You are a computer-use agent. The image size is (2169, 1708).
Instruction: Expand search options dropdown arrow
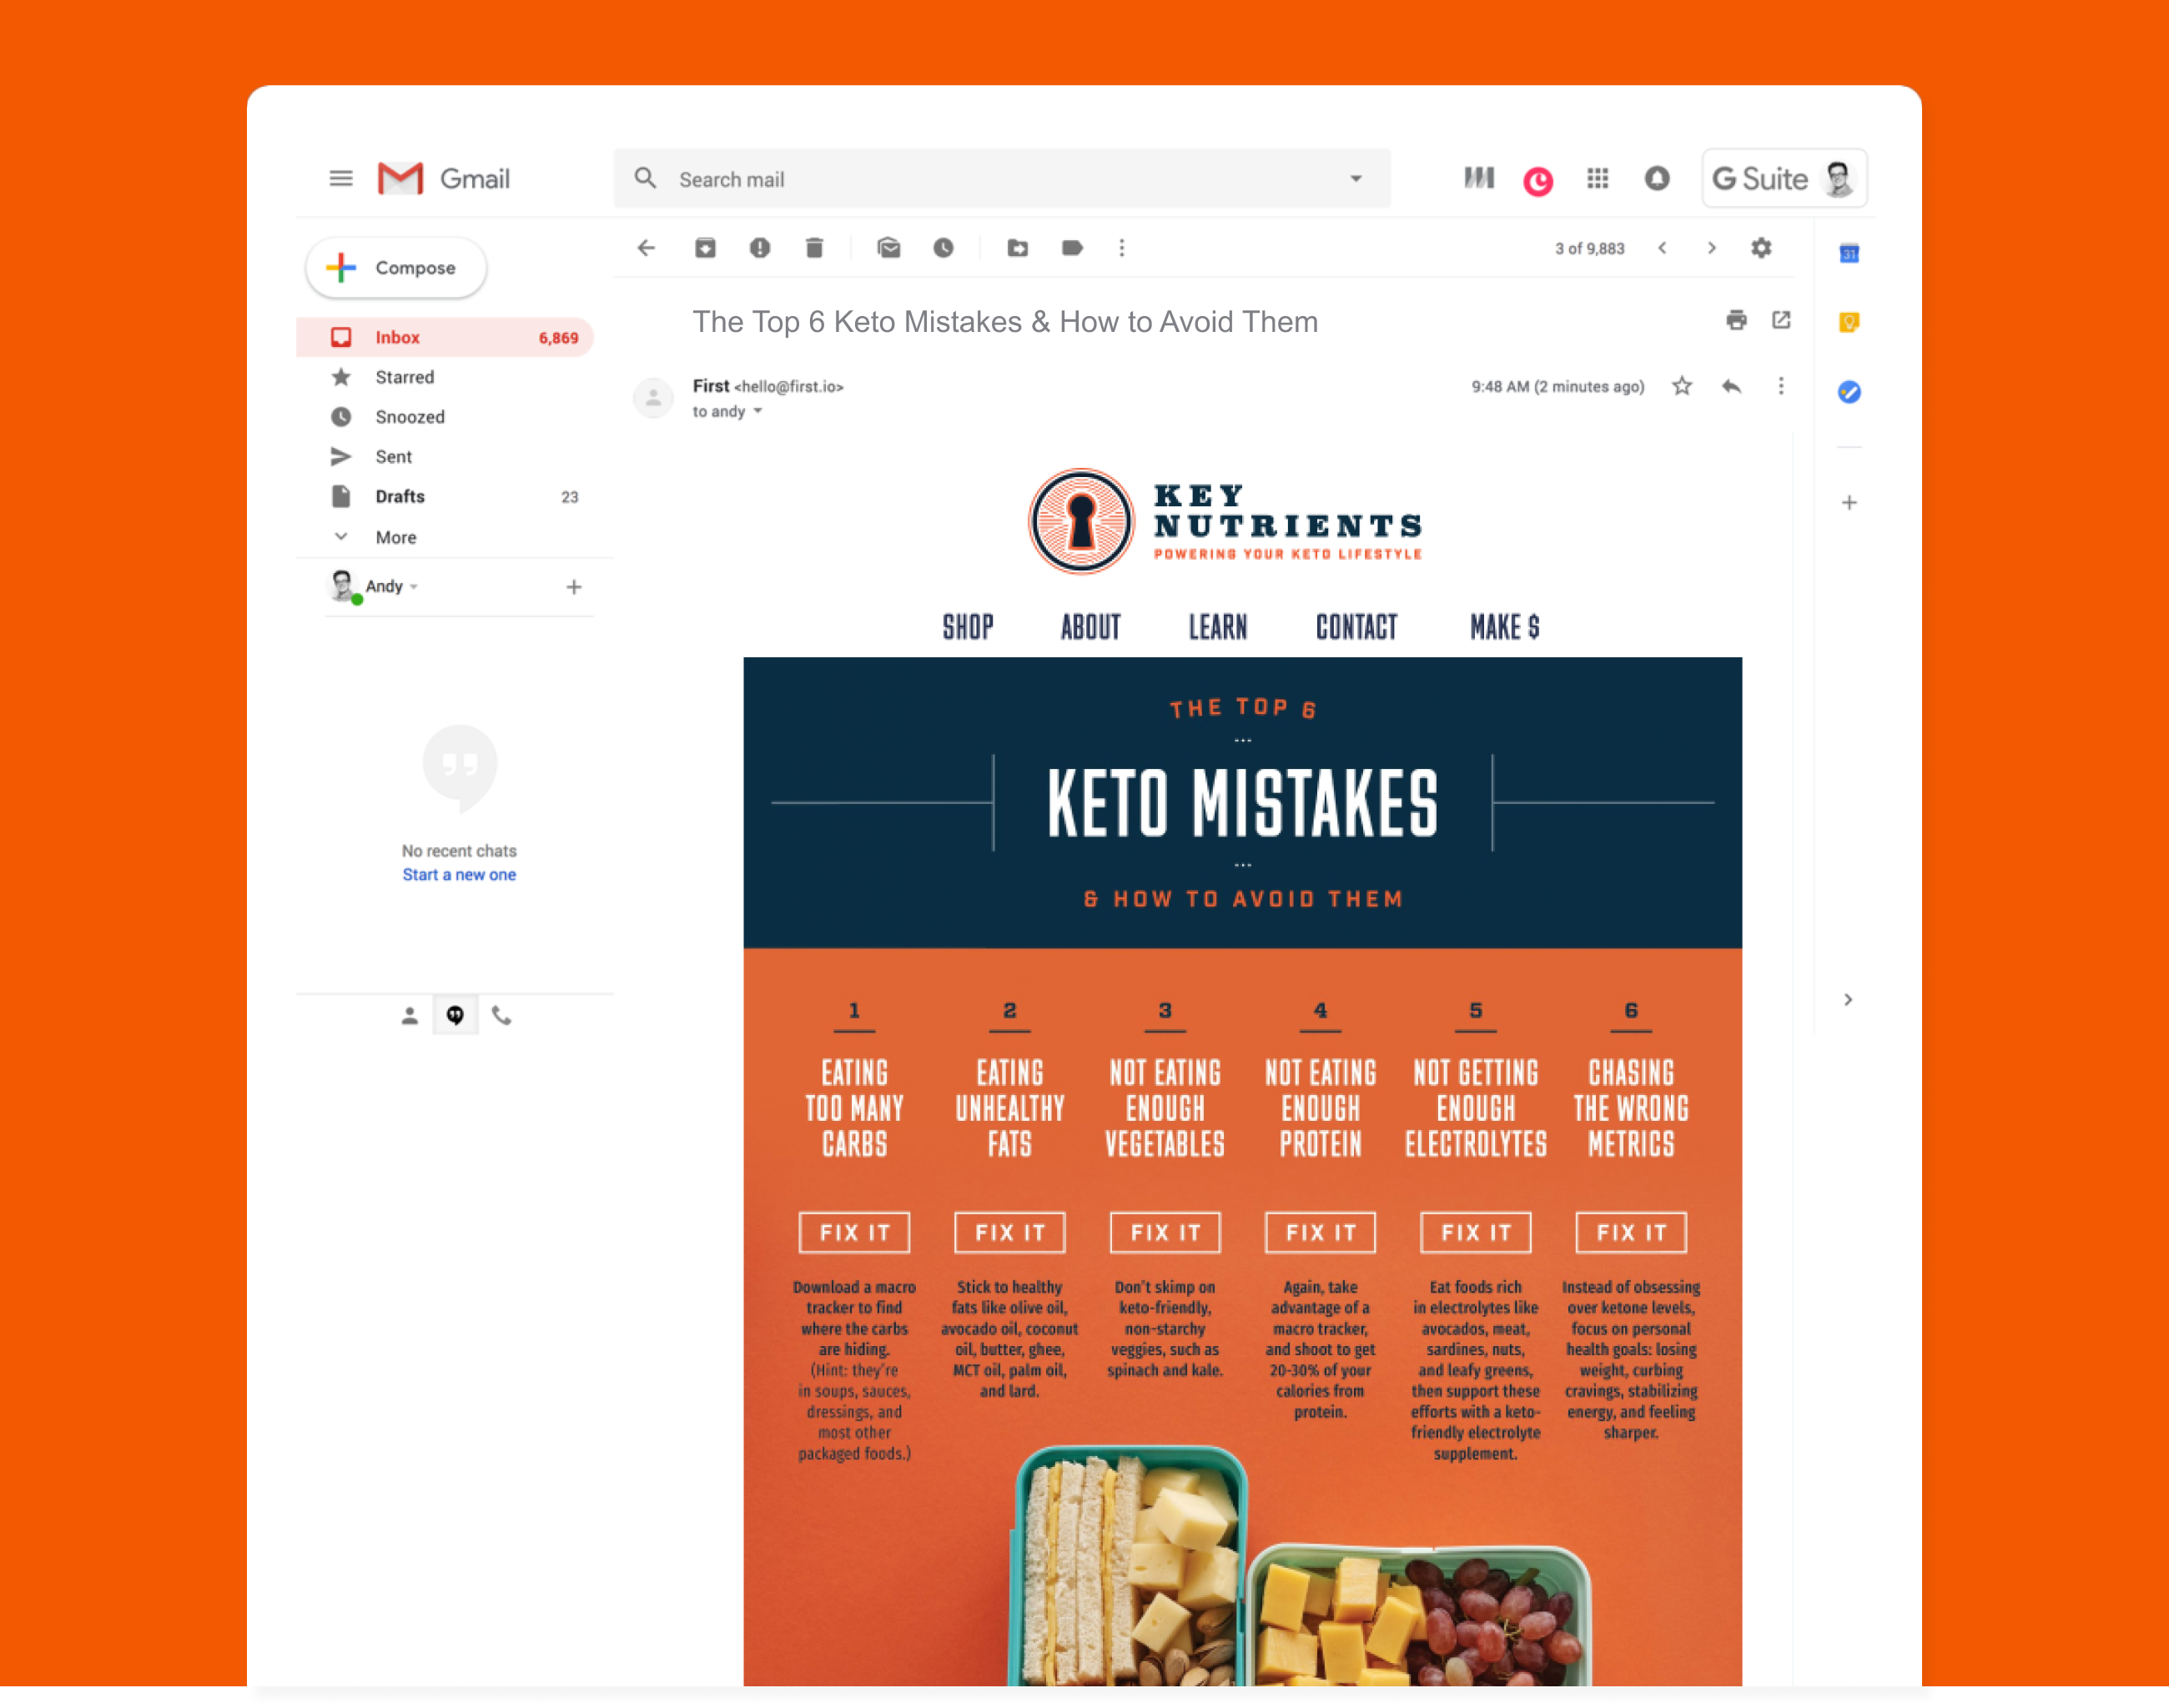tap(1356, 179)
